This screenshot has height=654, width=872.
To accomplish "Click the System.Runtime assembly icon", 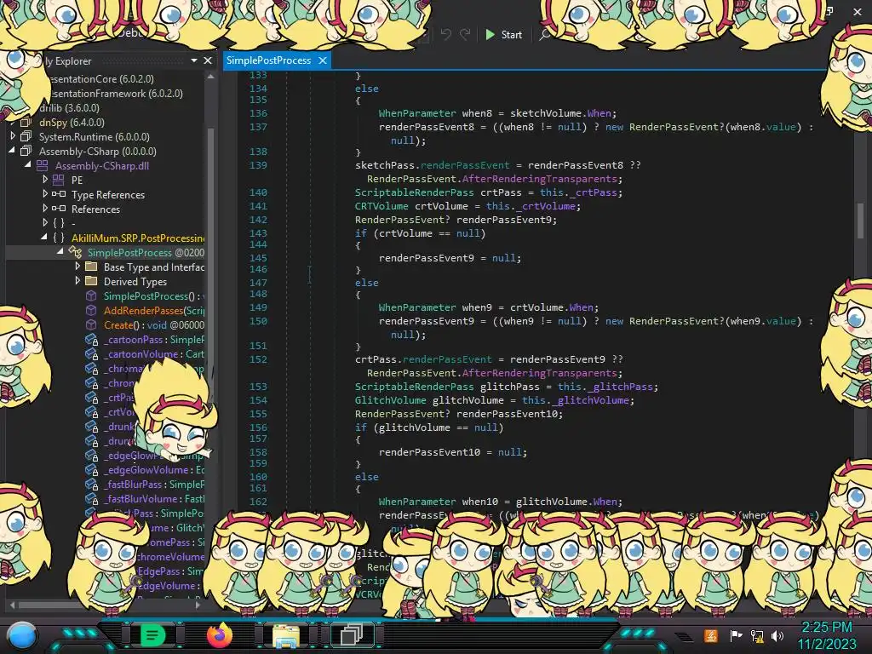I will click(26, 136).
